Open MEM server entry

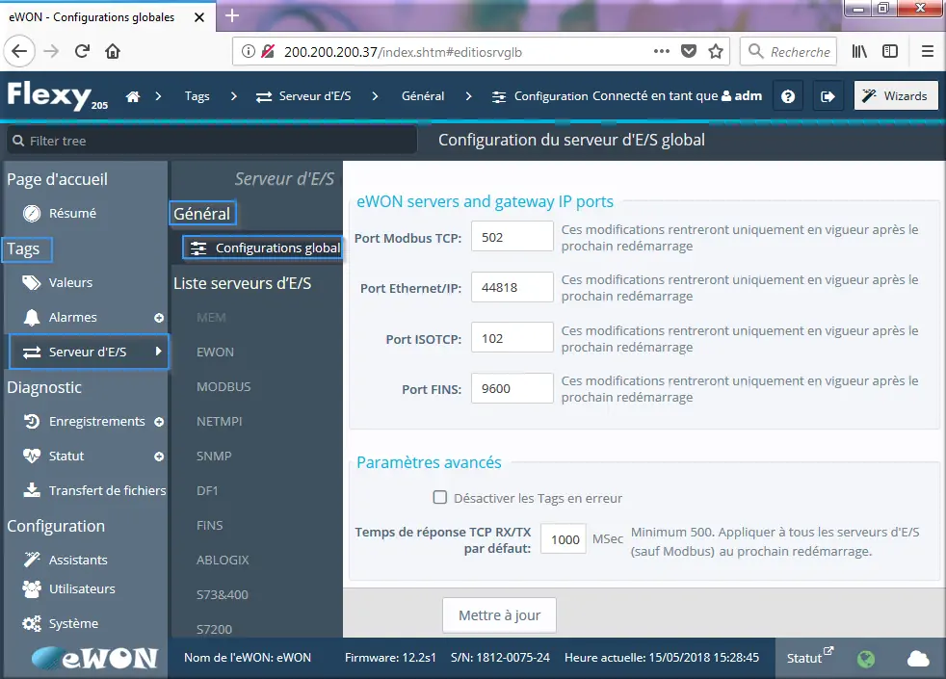(211, 317)
